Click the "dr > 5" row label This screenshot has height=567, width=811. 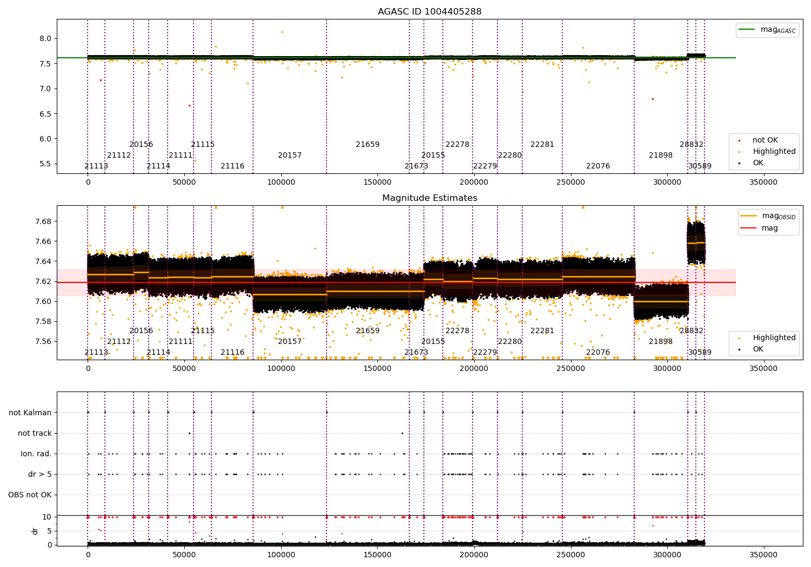40,475
